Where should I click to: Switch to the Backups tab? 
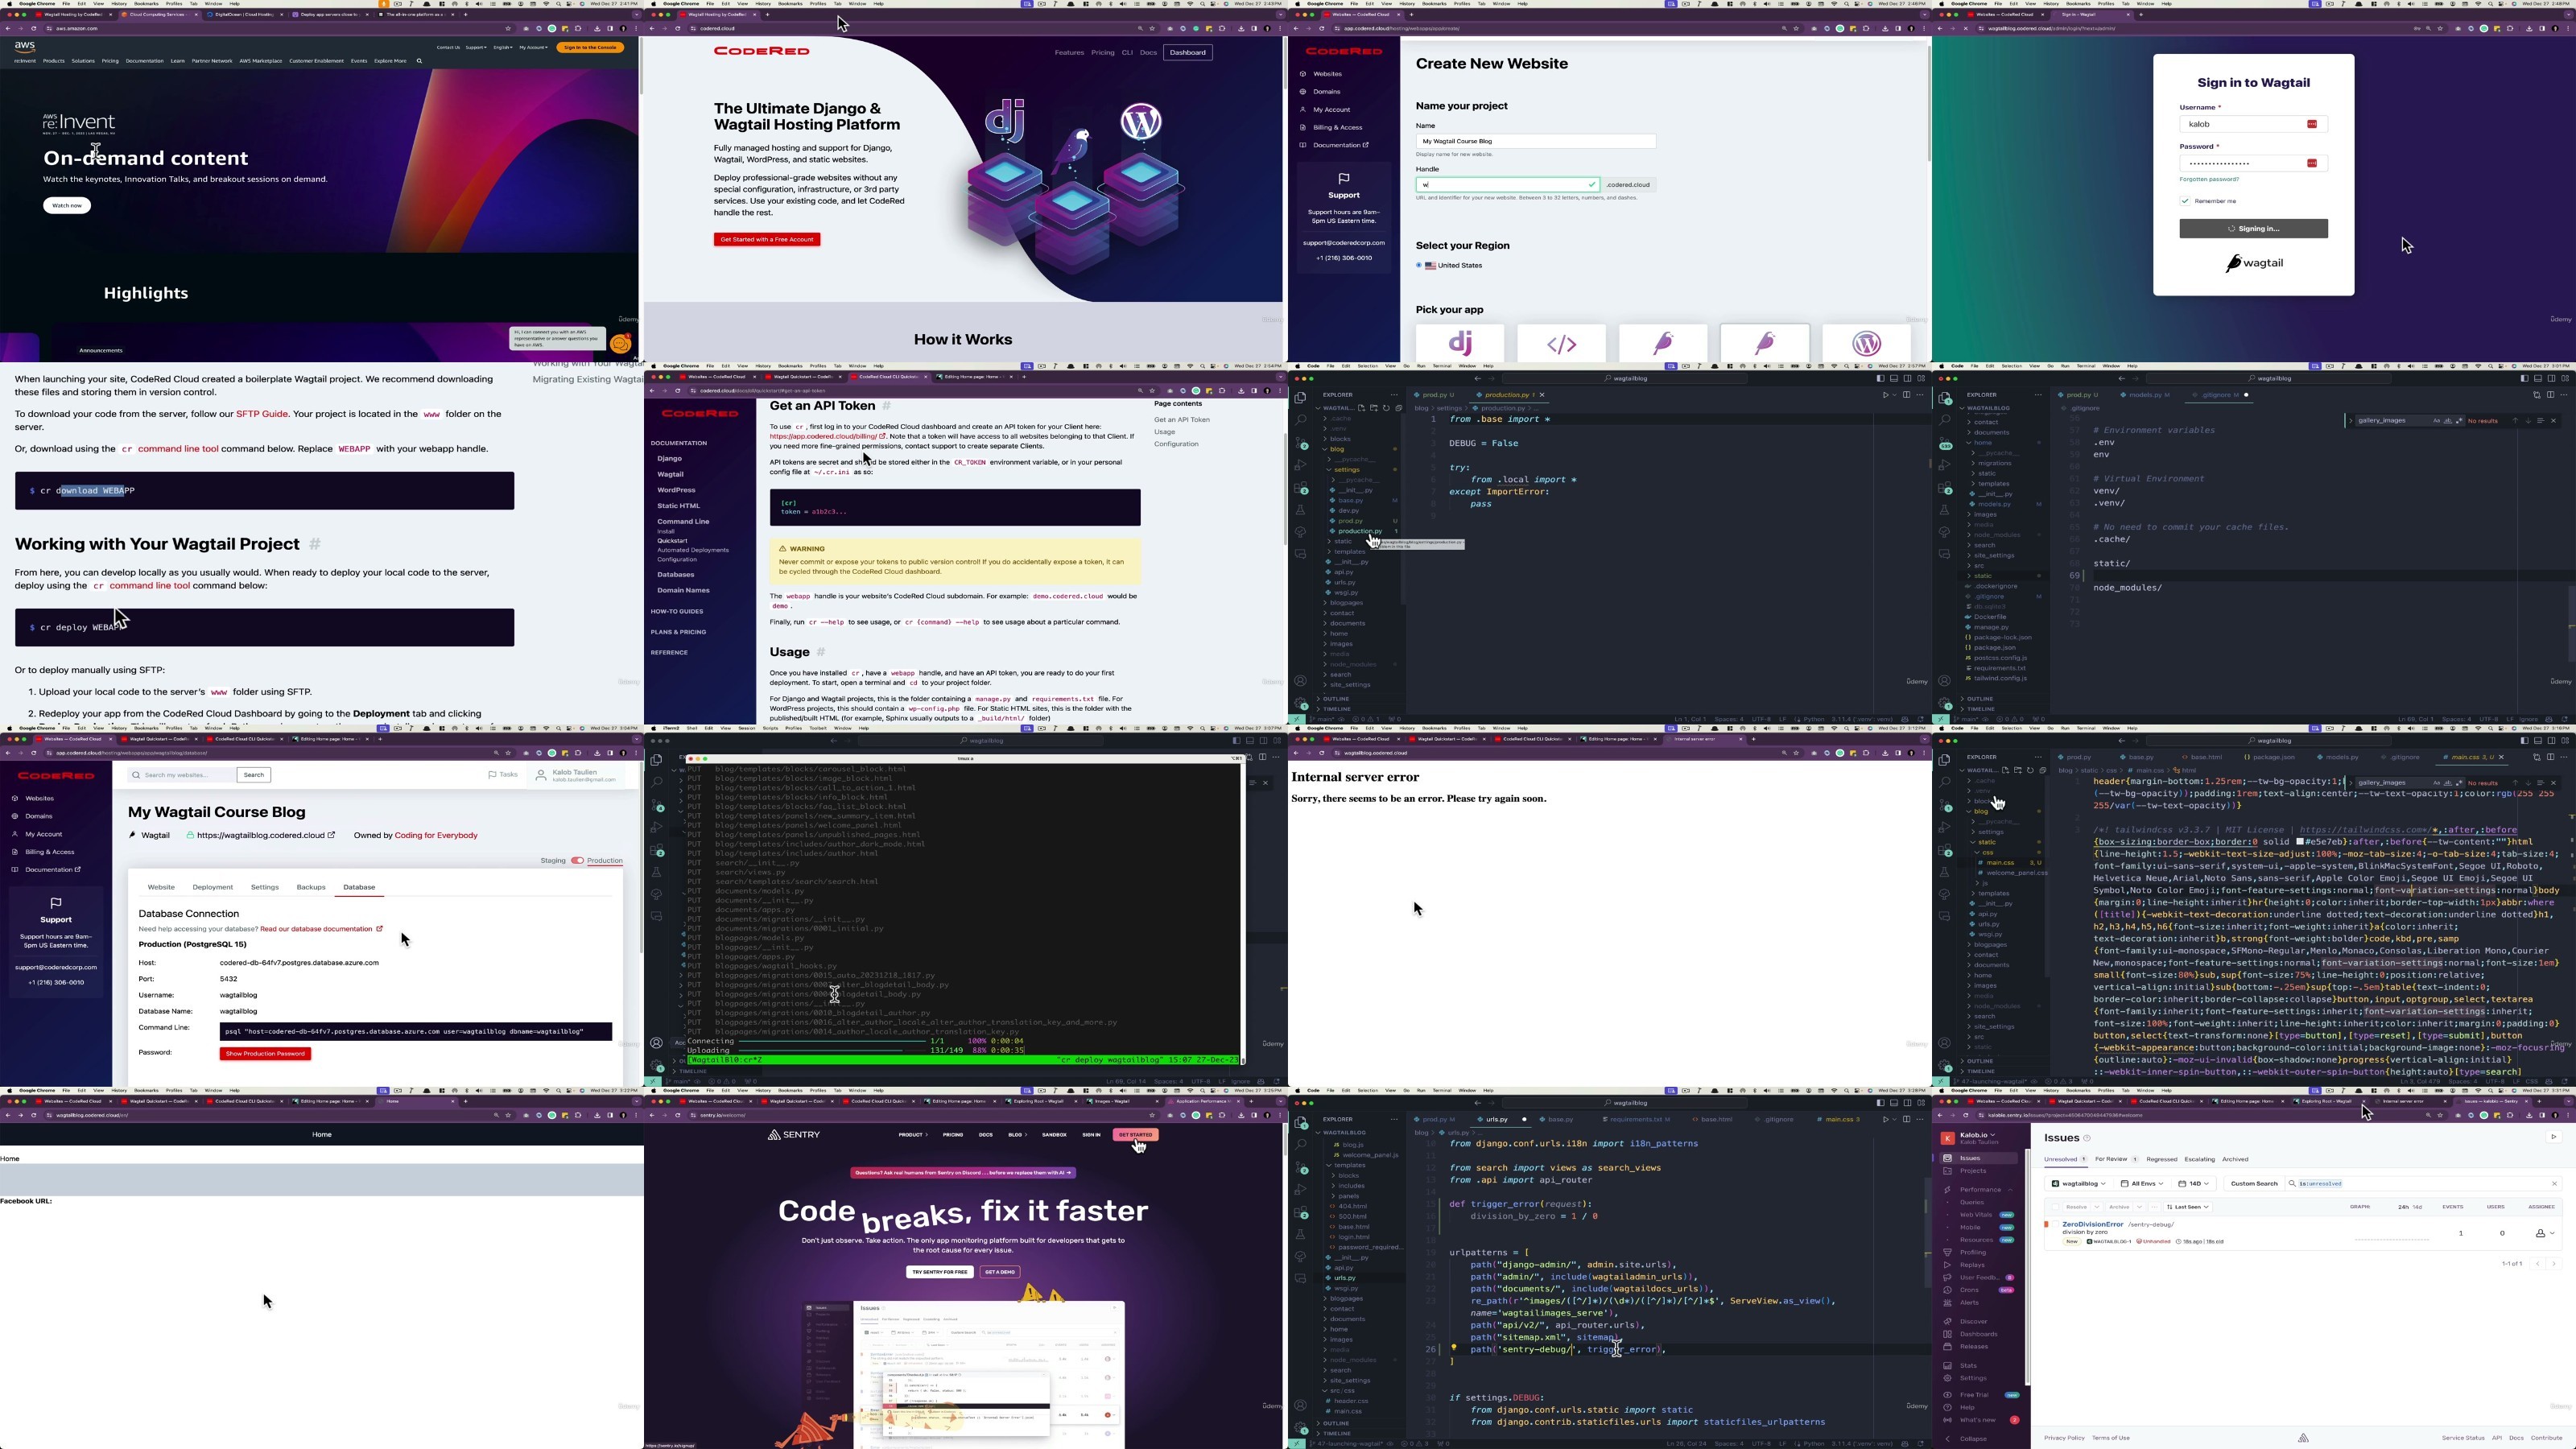point(311,888)
